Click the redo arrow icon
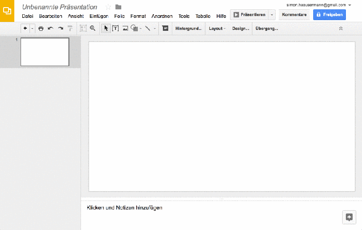 coord(60,28)
